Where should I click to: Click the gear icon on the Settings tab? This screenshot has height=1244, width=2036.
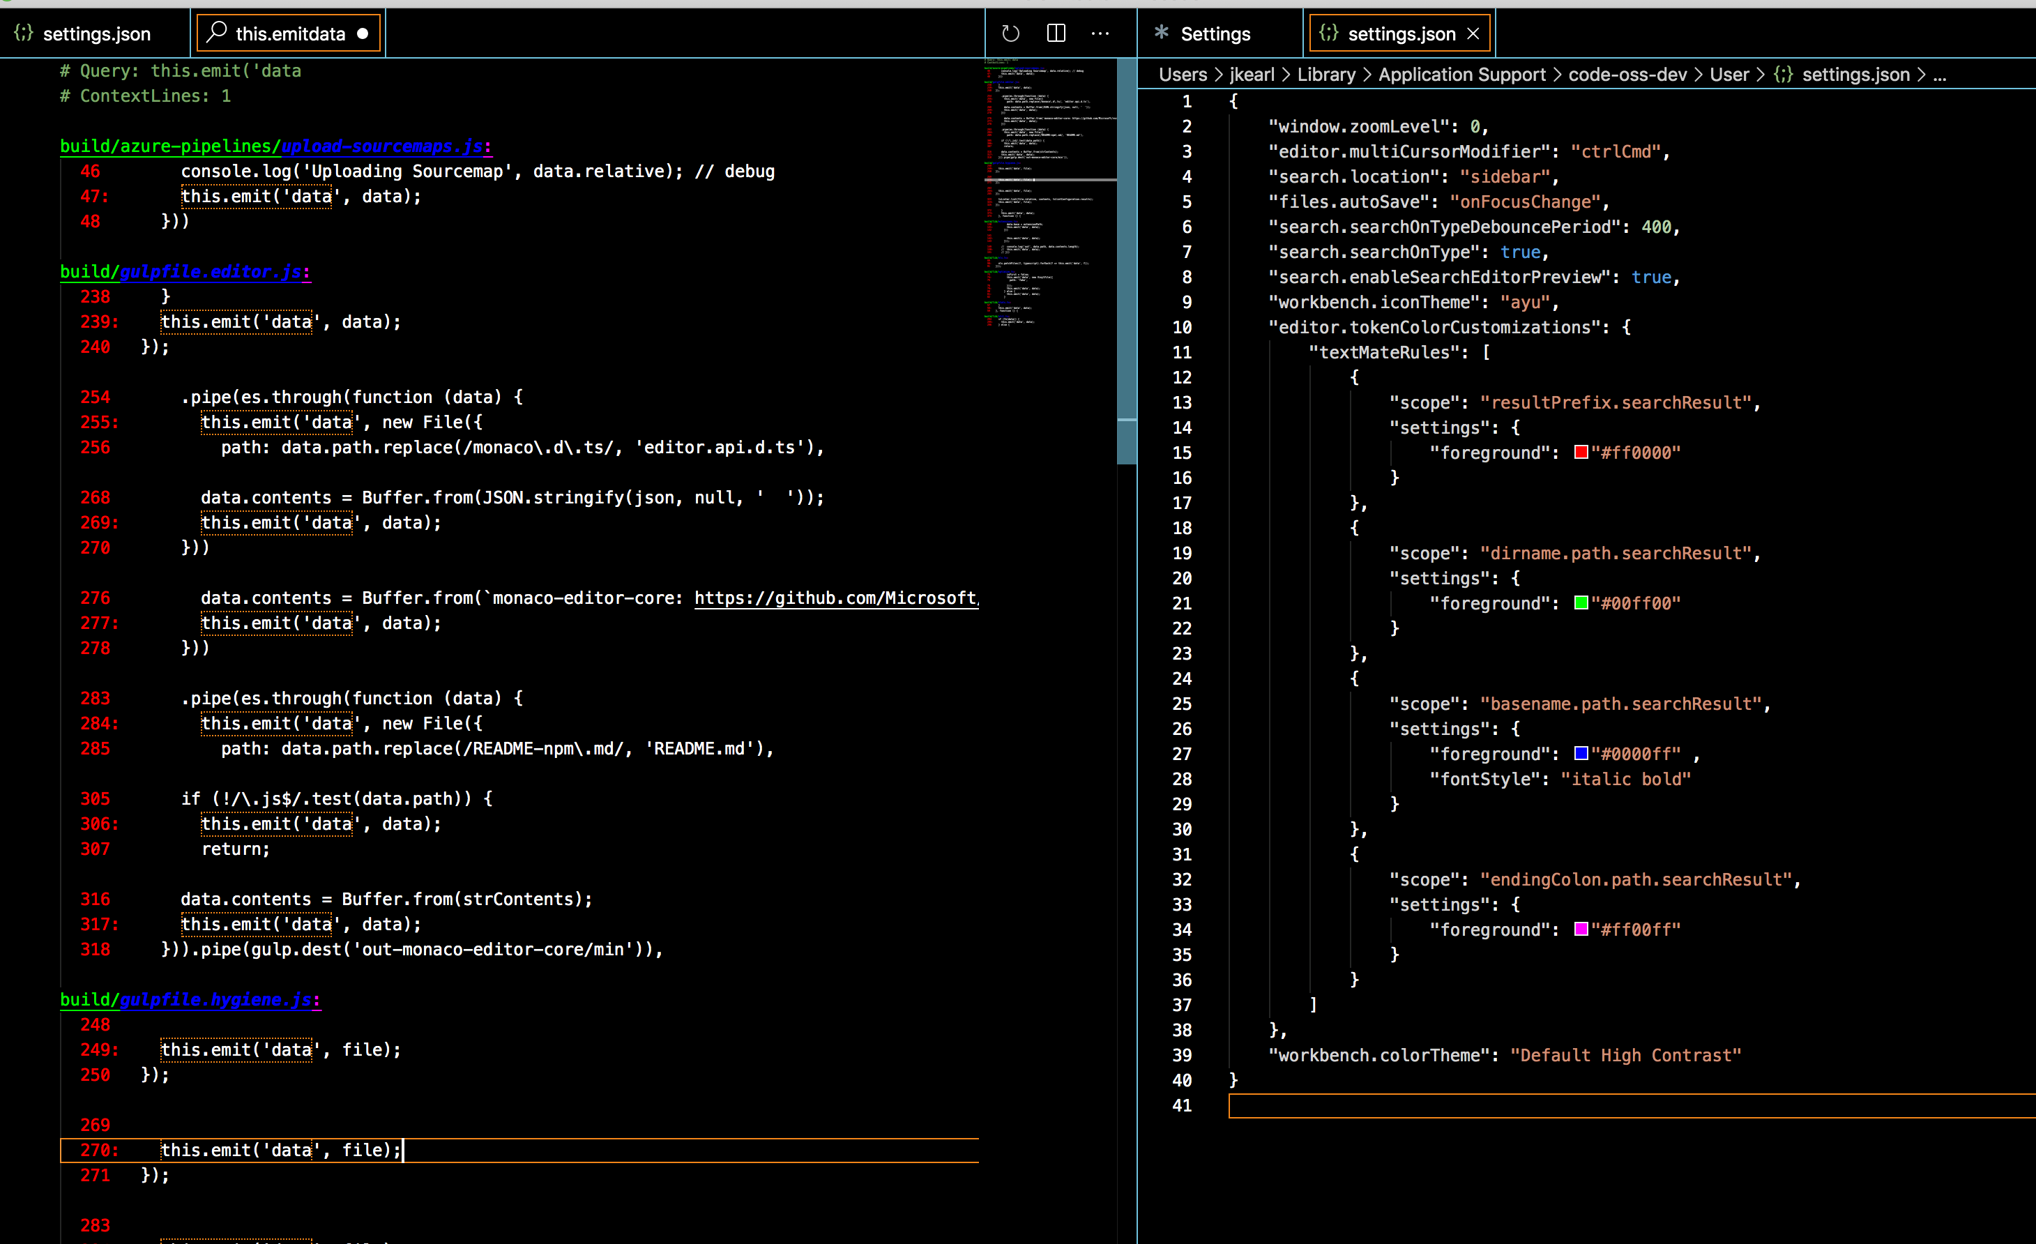(x=1161, y=33)
